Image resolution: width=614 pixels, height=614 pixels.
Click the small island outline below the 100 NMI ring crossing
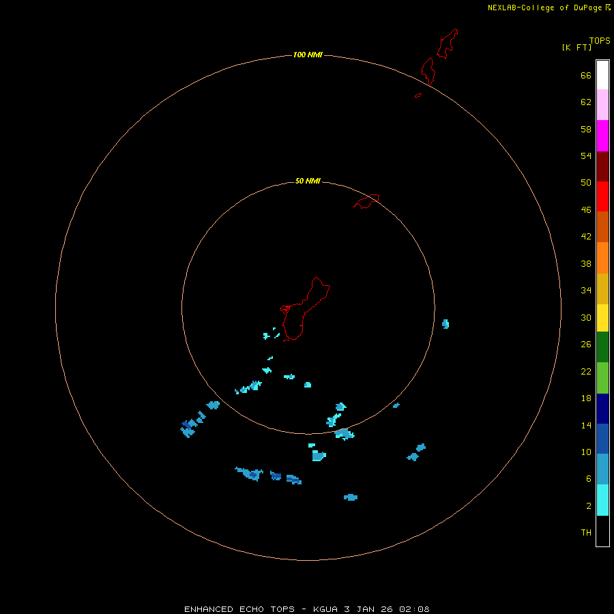click(418, 95)
